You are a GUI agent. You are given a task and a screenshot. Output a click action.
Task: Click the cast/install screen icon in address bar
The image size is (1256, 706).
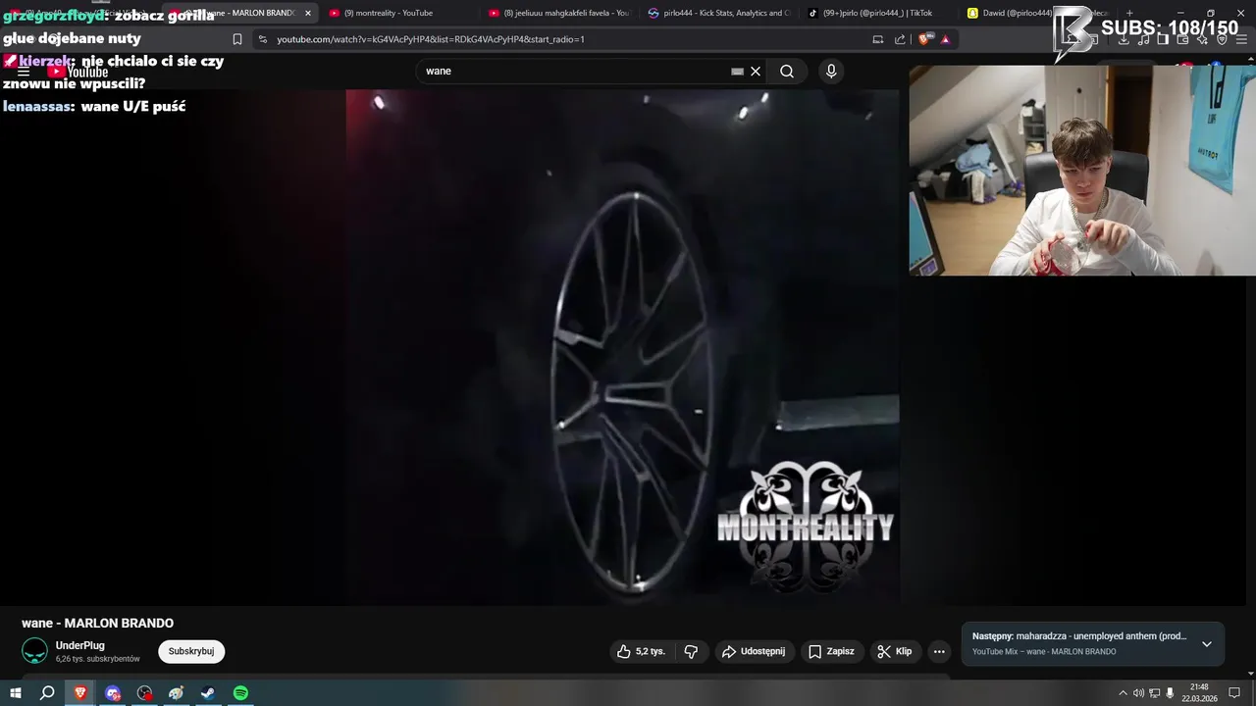tap(878, 39)
